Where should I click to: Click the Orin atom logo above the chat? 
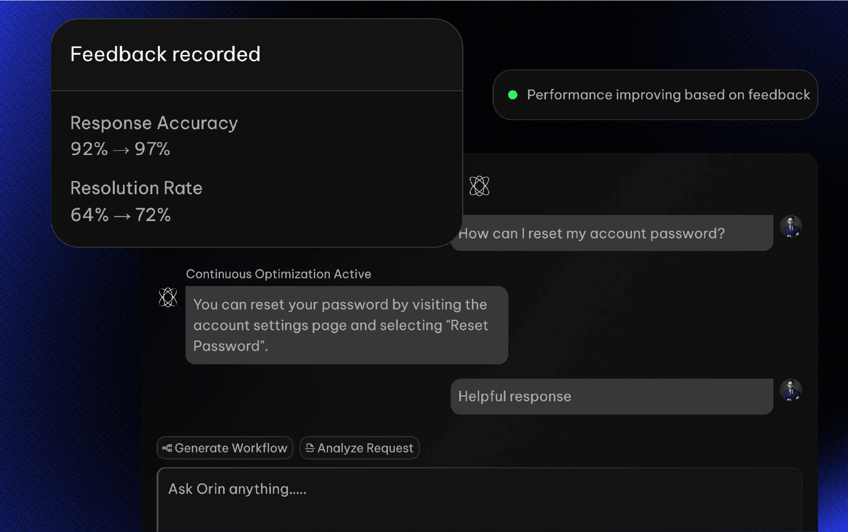click(479, 186)
